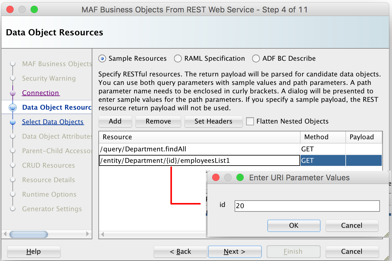392x261 pixels.
Task: Click the Data Object Resources step bullet icon
Action: point(13,108)
